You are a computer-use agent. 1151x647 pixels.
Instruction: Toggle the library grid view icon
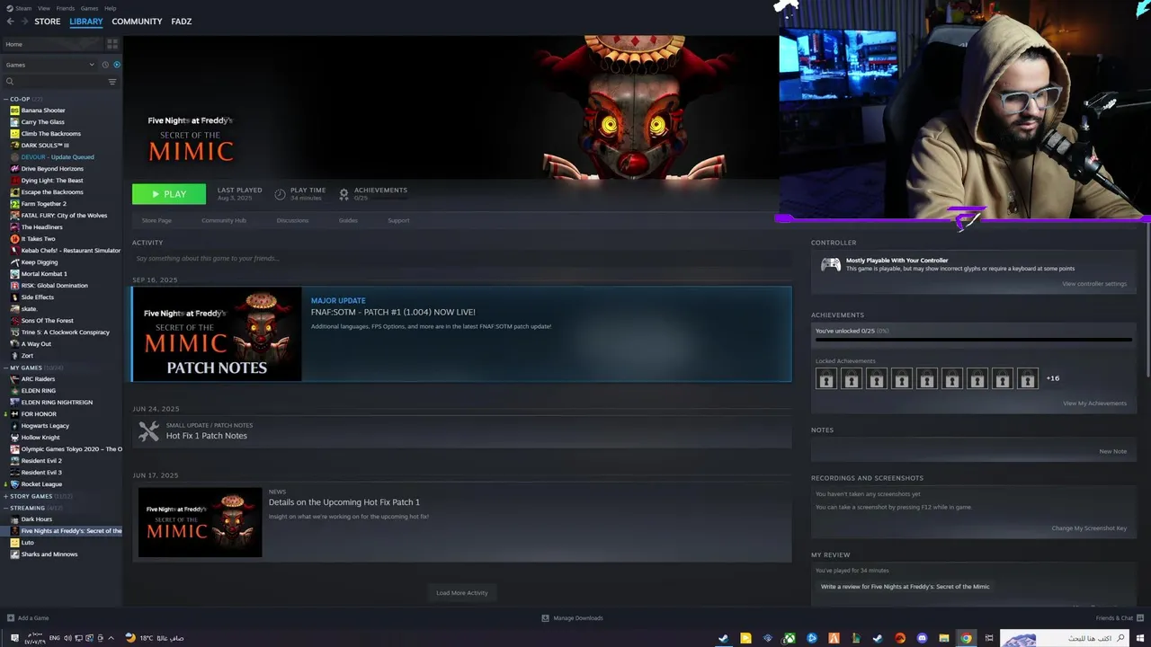[x=112, y=44]
